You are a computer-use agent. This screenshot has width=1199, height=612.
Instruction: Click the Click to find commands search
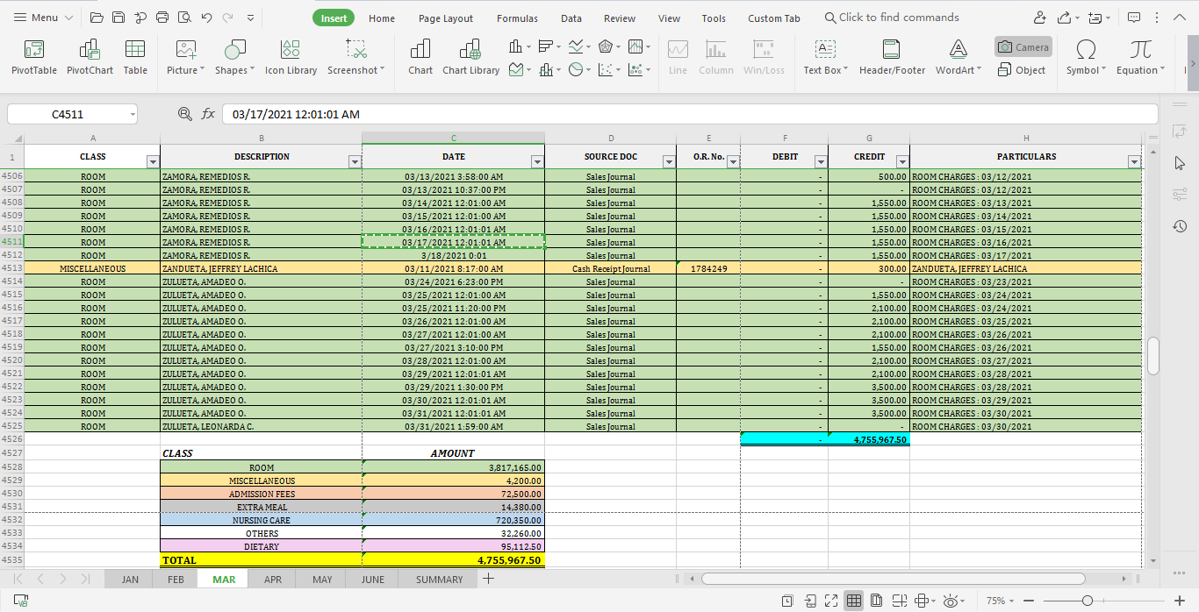892,18
